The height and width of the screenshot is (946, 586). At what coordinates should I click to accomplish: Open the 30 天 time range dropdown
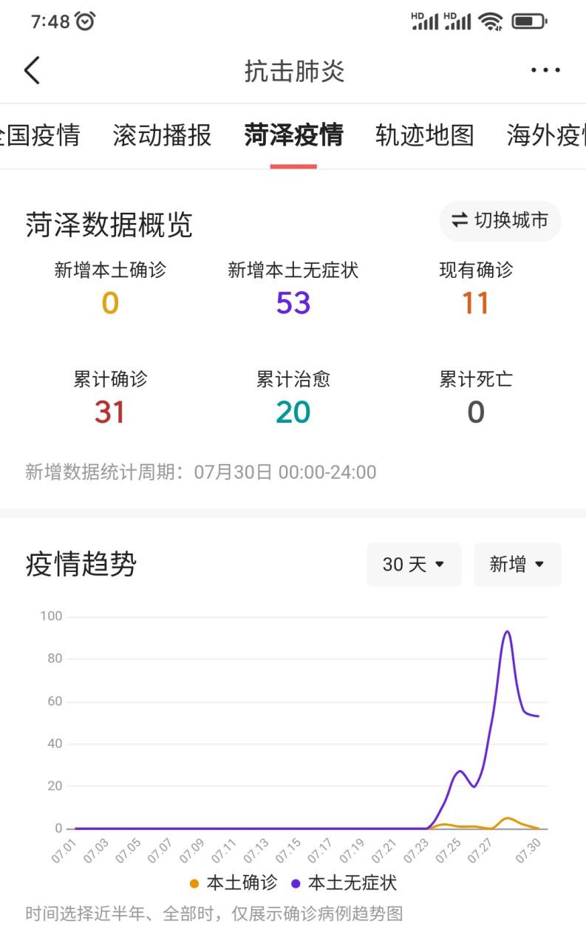tap(413, 565)
